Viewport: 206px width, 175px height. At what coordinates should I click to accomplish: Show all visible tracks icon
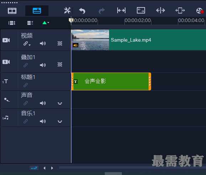(12, 23)
